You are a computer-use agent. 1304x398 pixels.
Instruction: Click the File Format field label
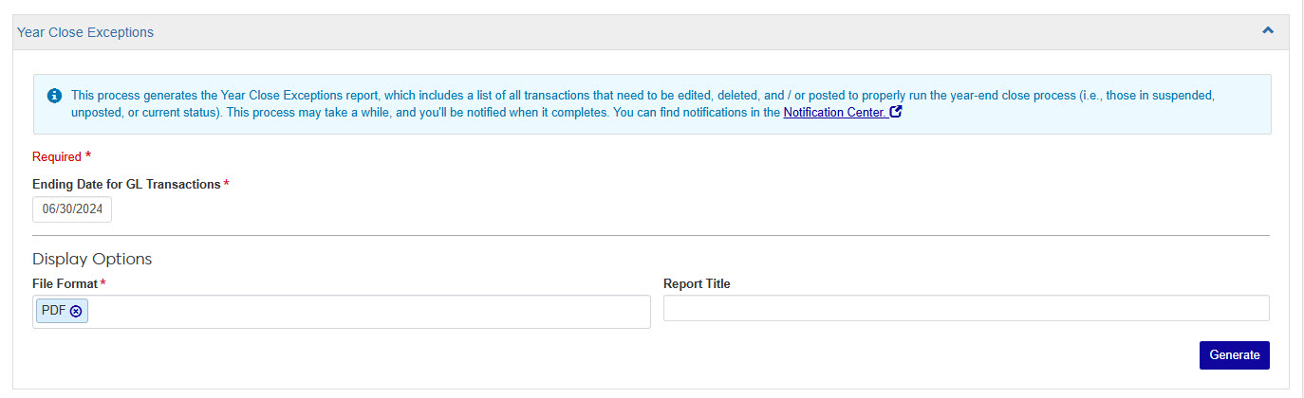[x=65, y=283]
